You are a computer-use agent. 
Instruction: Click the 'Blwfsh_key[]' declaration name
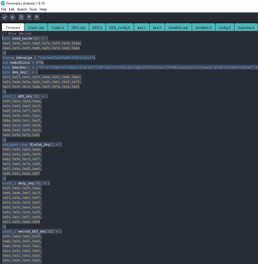[42, 144]
